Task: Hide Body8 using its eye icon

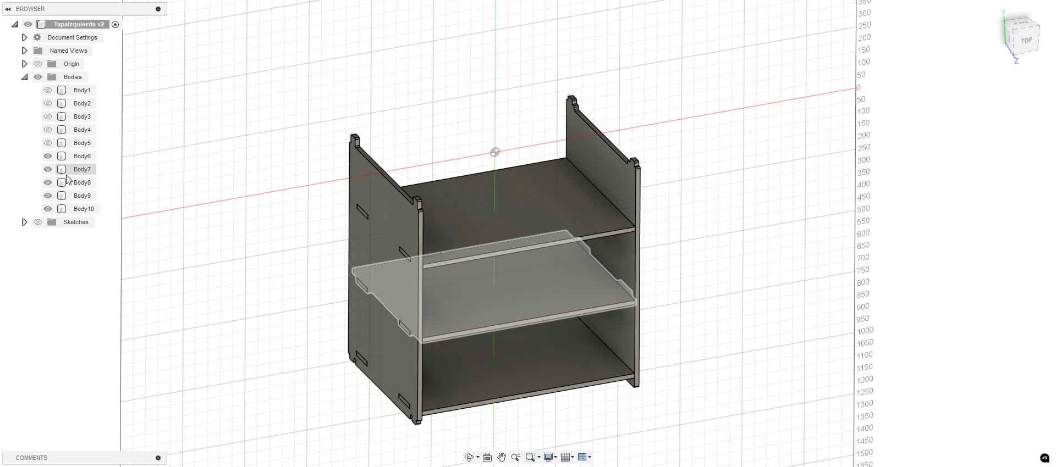Action: 48,182
